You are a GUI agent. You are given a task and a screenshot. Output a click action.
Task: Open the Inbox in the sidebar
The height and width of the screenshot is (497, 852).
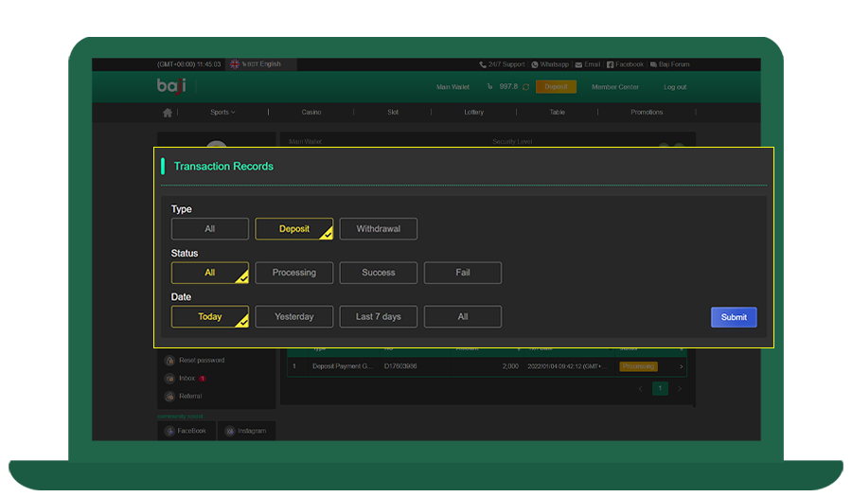(x=186, y=379)
